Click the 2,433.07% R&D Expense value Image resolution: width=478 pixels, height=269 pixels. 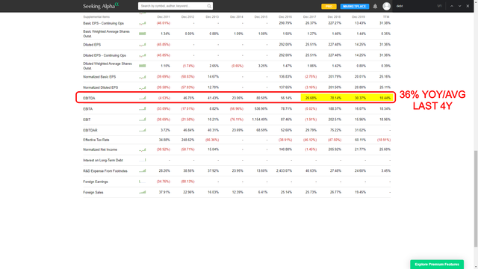284,171
